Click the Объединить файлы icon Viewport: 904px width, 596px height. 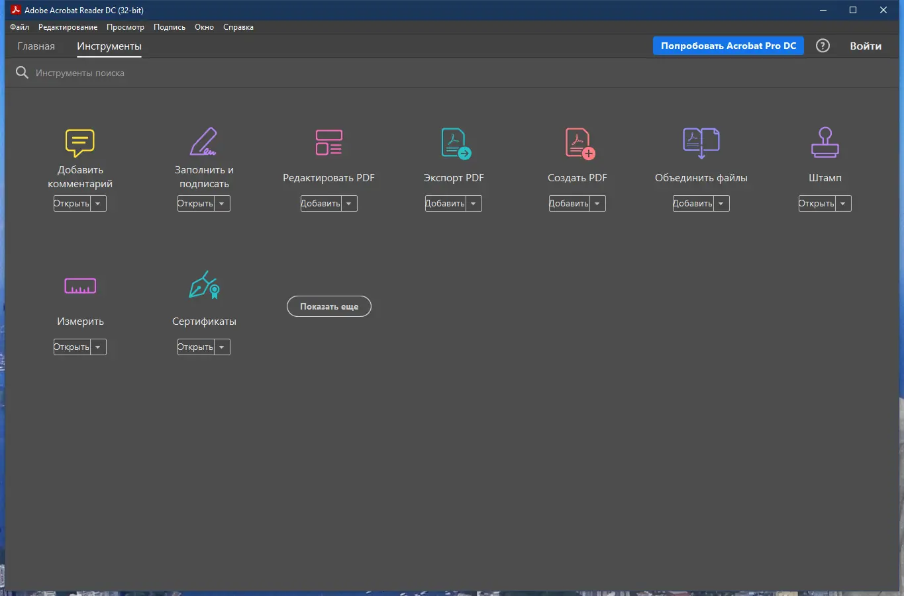point(701,142)
